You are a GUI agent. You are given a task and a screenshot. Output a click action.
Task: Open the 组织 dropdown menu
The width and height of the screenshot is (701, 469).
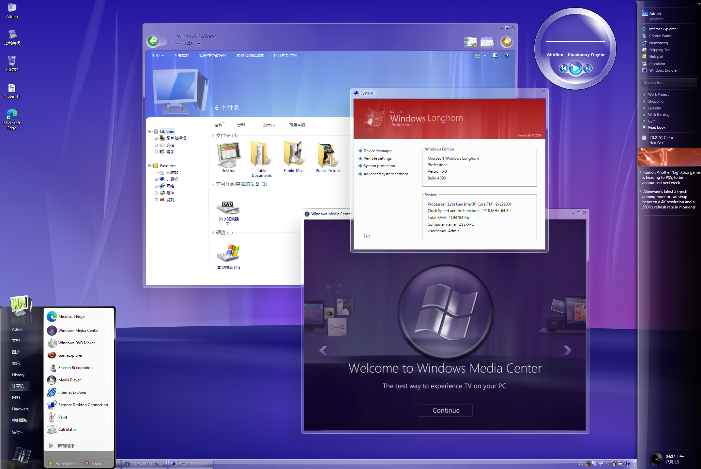tap(158, 56)
